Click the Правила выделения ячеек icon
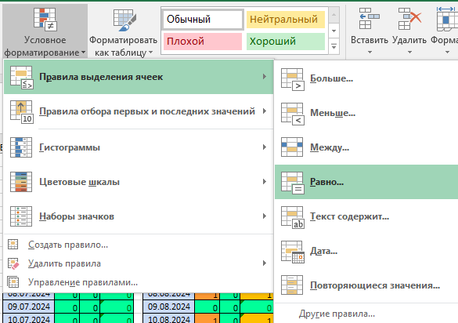 [x=22, y=78]
